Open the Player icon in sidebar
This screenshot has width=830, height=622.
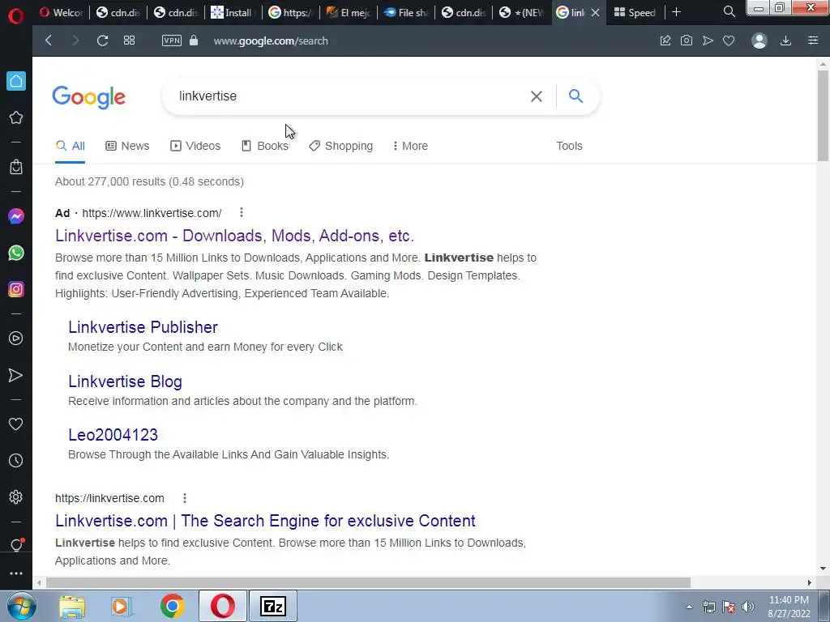16,339
